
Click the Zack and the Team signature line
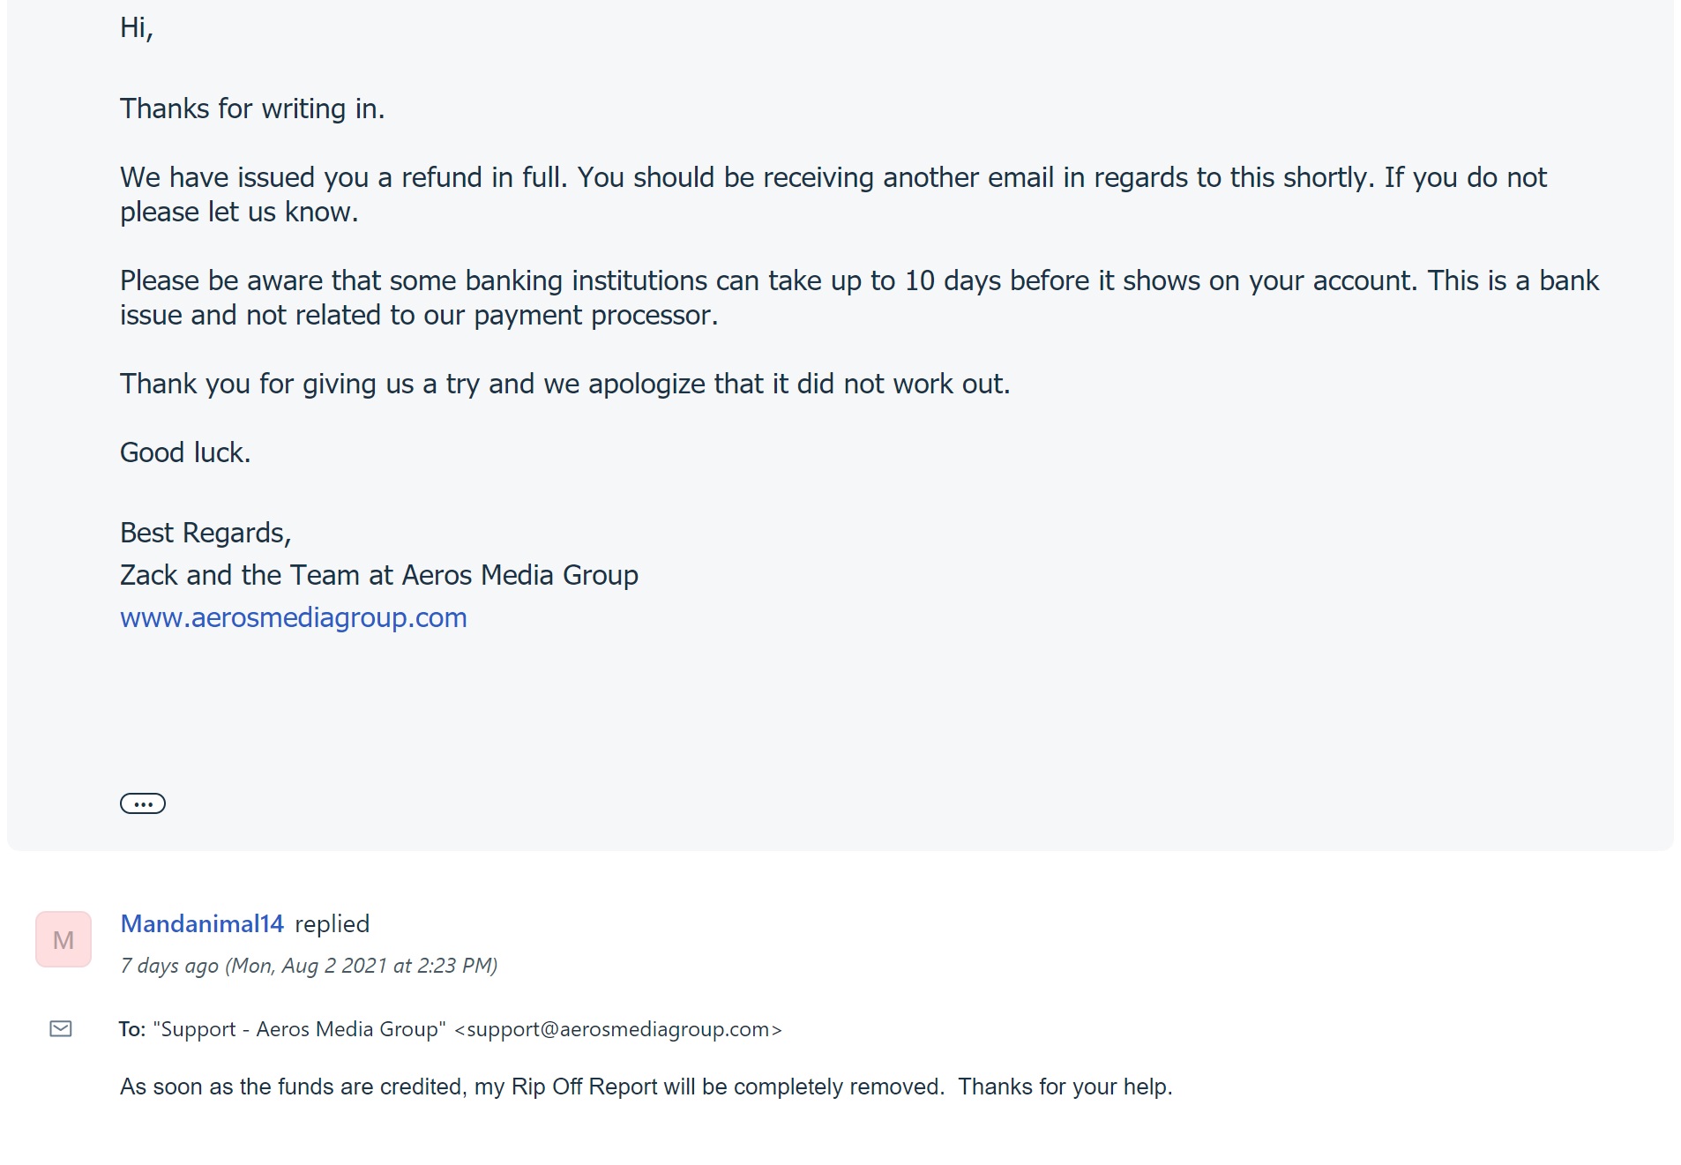[x=379, y=575]
